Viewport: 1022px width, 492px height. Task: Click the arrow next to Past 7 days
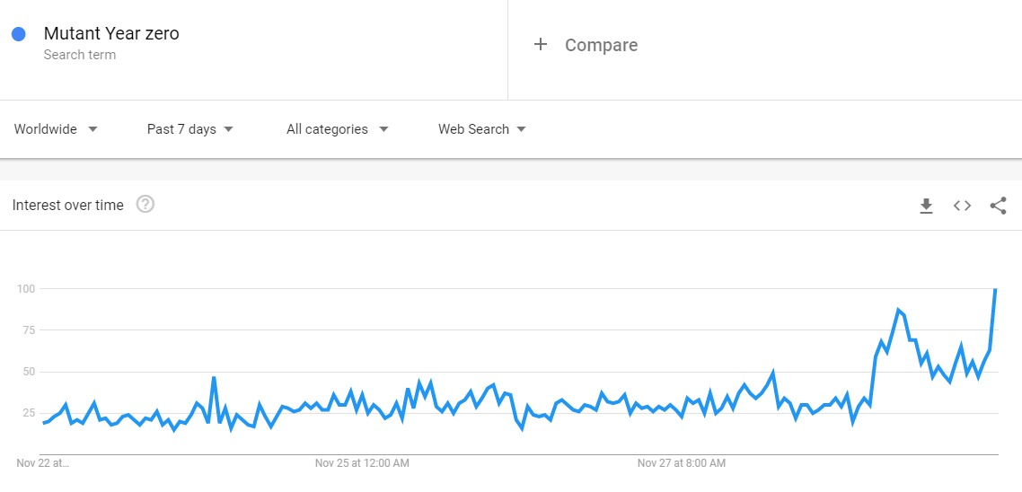[x=228, y=129]
